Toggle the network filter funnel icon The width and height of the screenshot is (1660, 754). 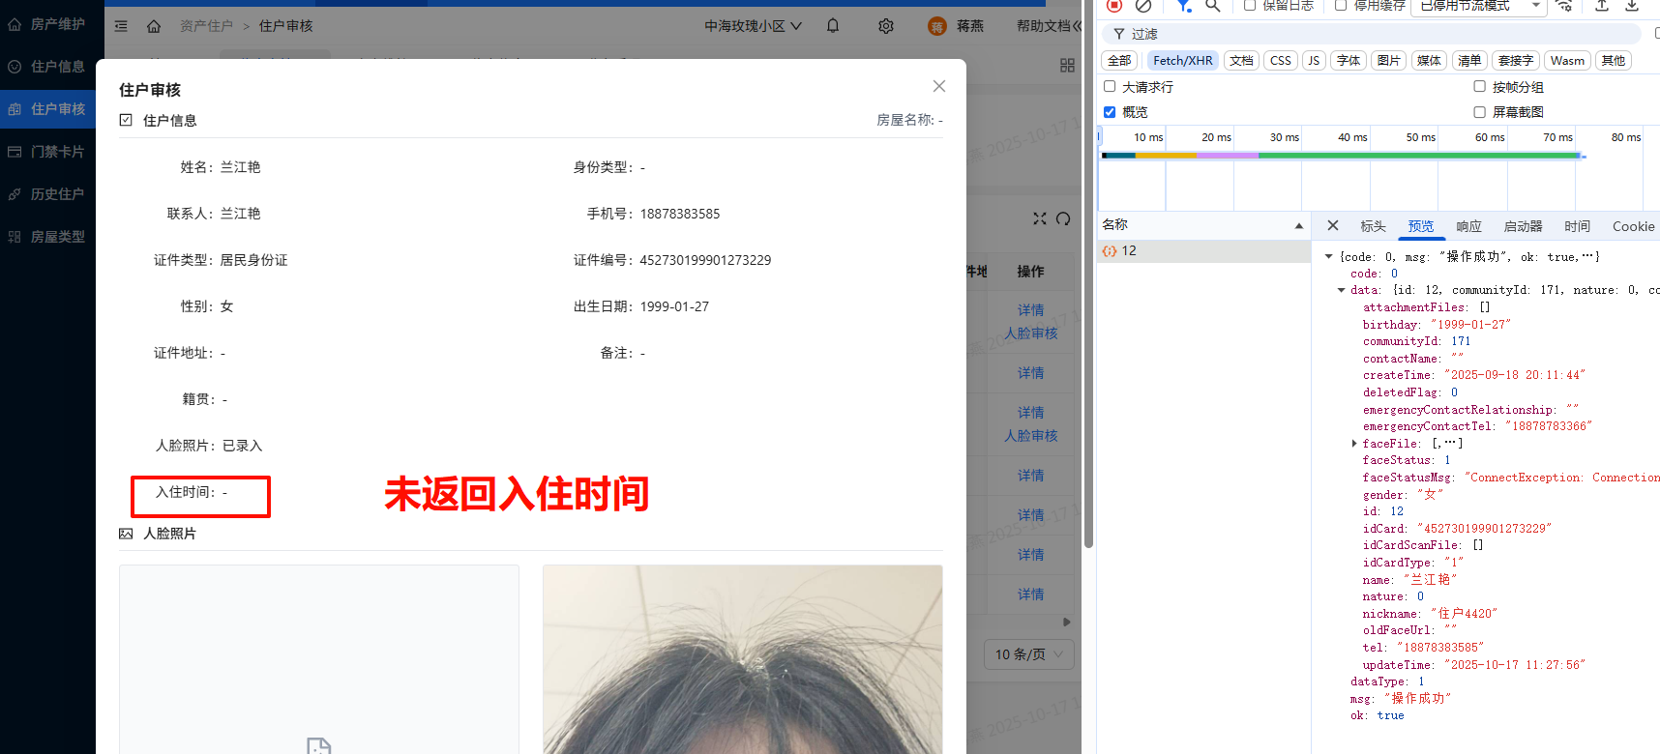(1184, 6)
